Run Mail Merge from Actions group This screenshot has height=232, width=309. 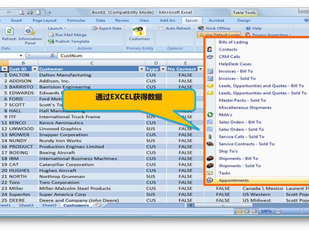pyautogui.click(x=67, y=35)
